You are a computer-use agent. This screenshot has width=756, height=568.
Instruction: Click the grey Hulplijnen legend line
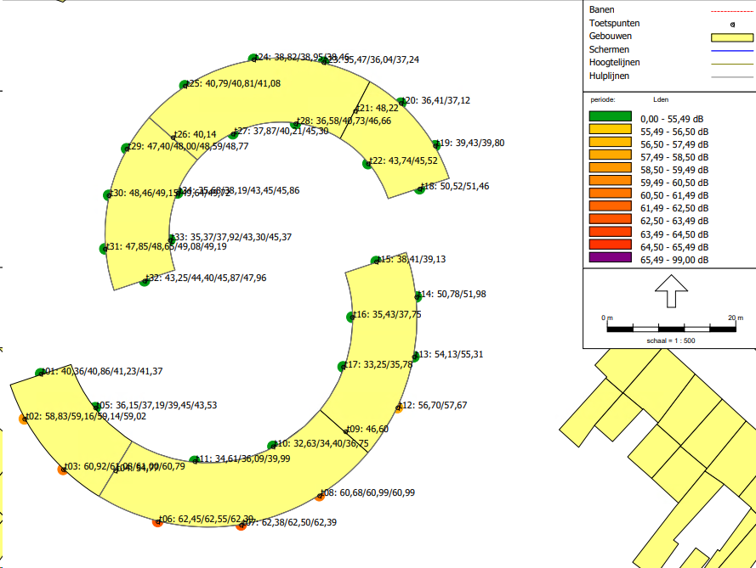click(x=732, y=76)
